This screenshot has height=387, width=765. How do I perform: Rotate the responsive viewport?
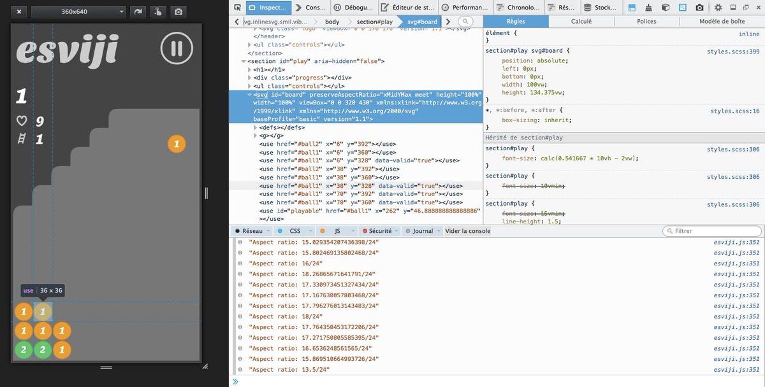click(137, 11)
